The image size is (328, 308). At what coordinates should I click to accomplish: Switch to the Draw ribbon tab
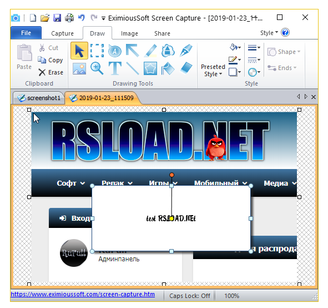click(97, 33)
